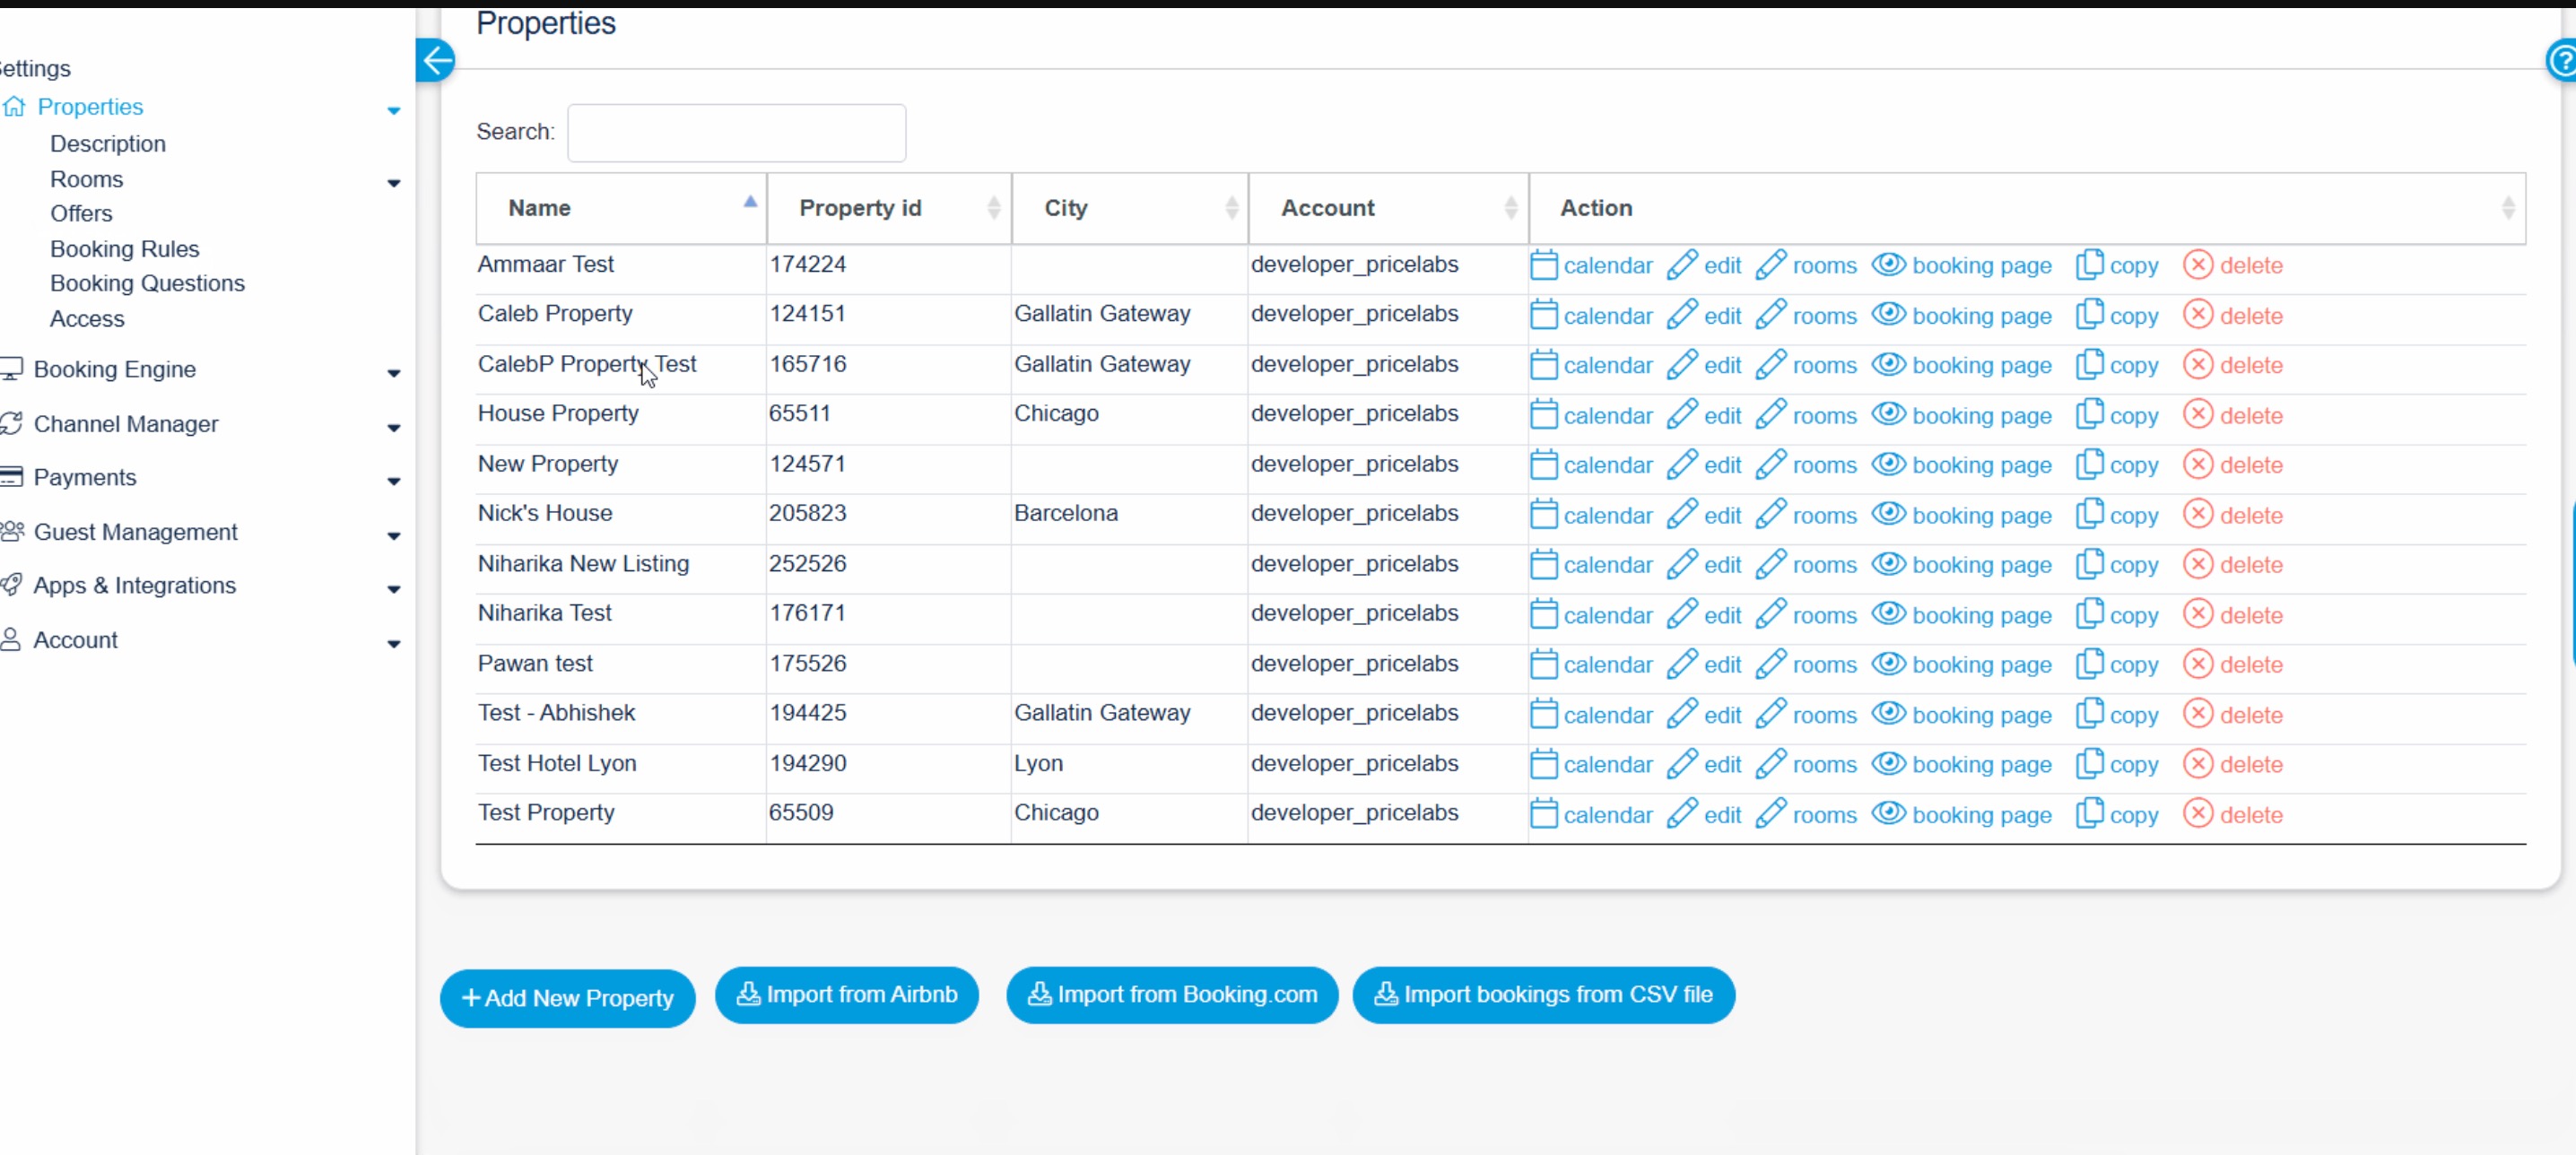Click the Account person icon
Image resolution: width=2576 pixels, height=1155 pixels.
point(11,639)
